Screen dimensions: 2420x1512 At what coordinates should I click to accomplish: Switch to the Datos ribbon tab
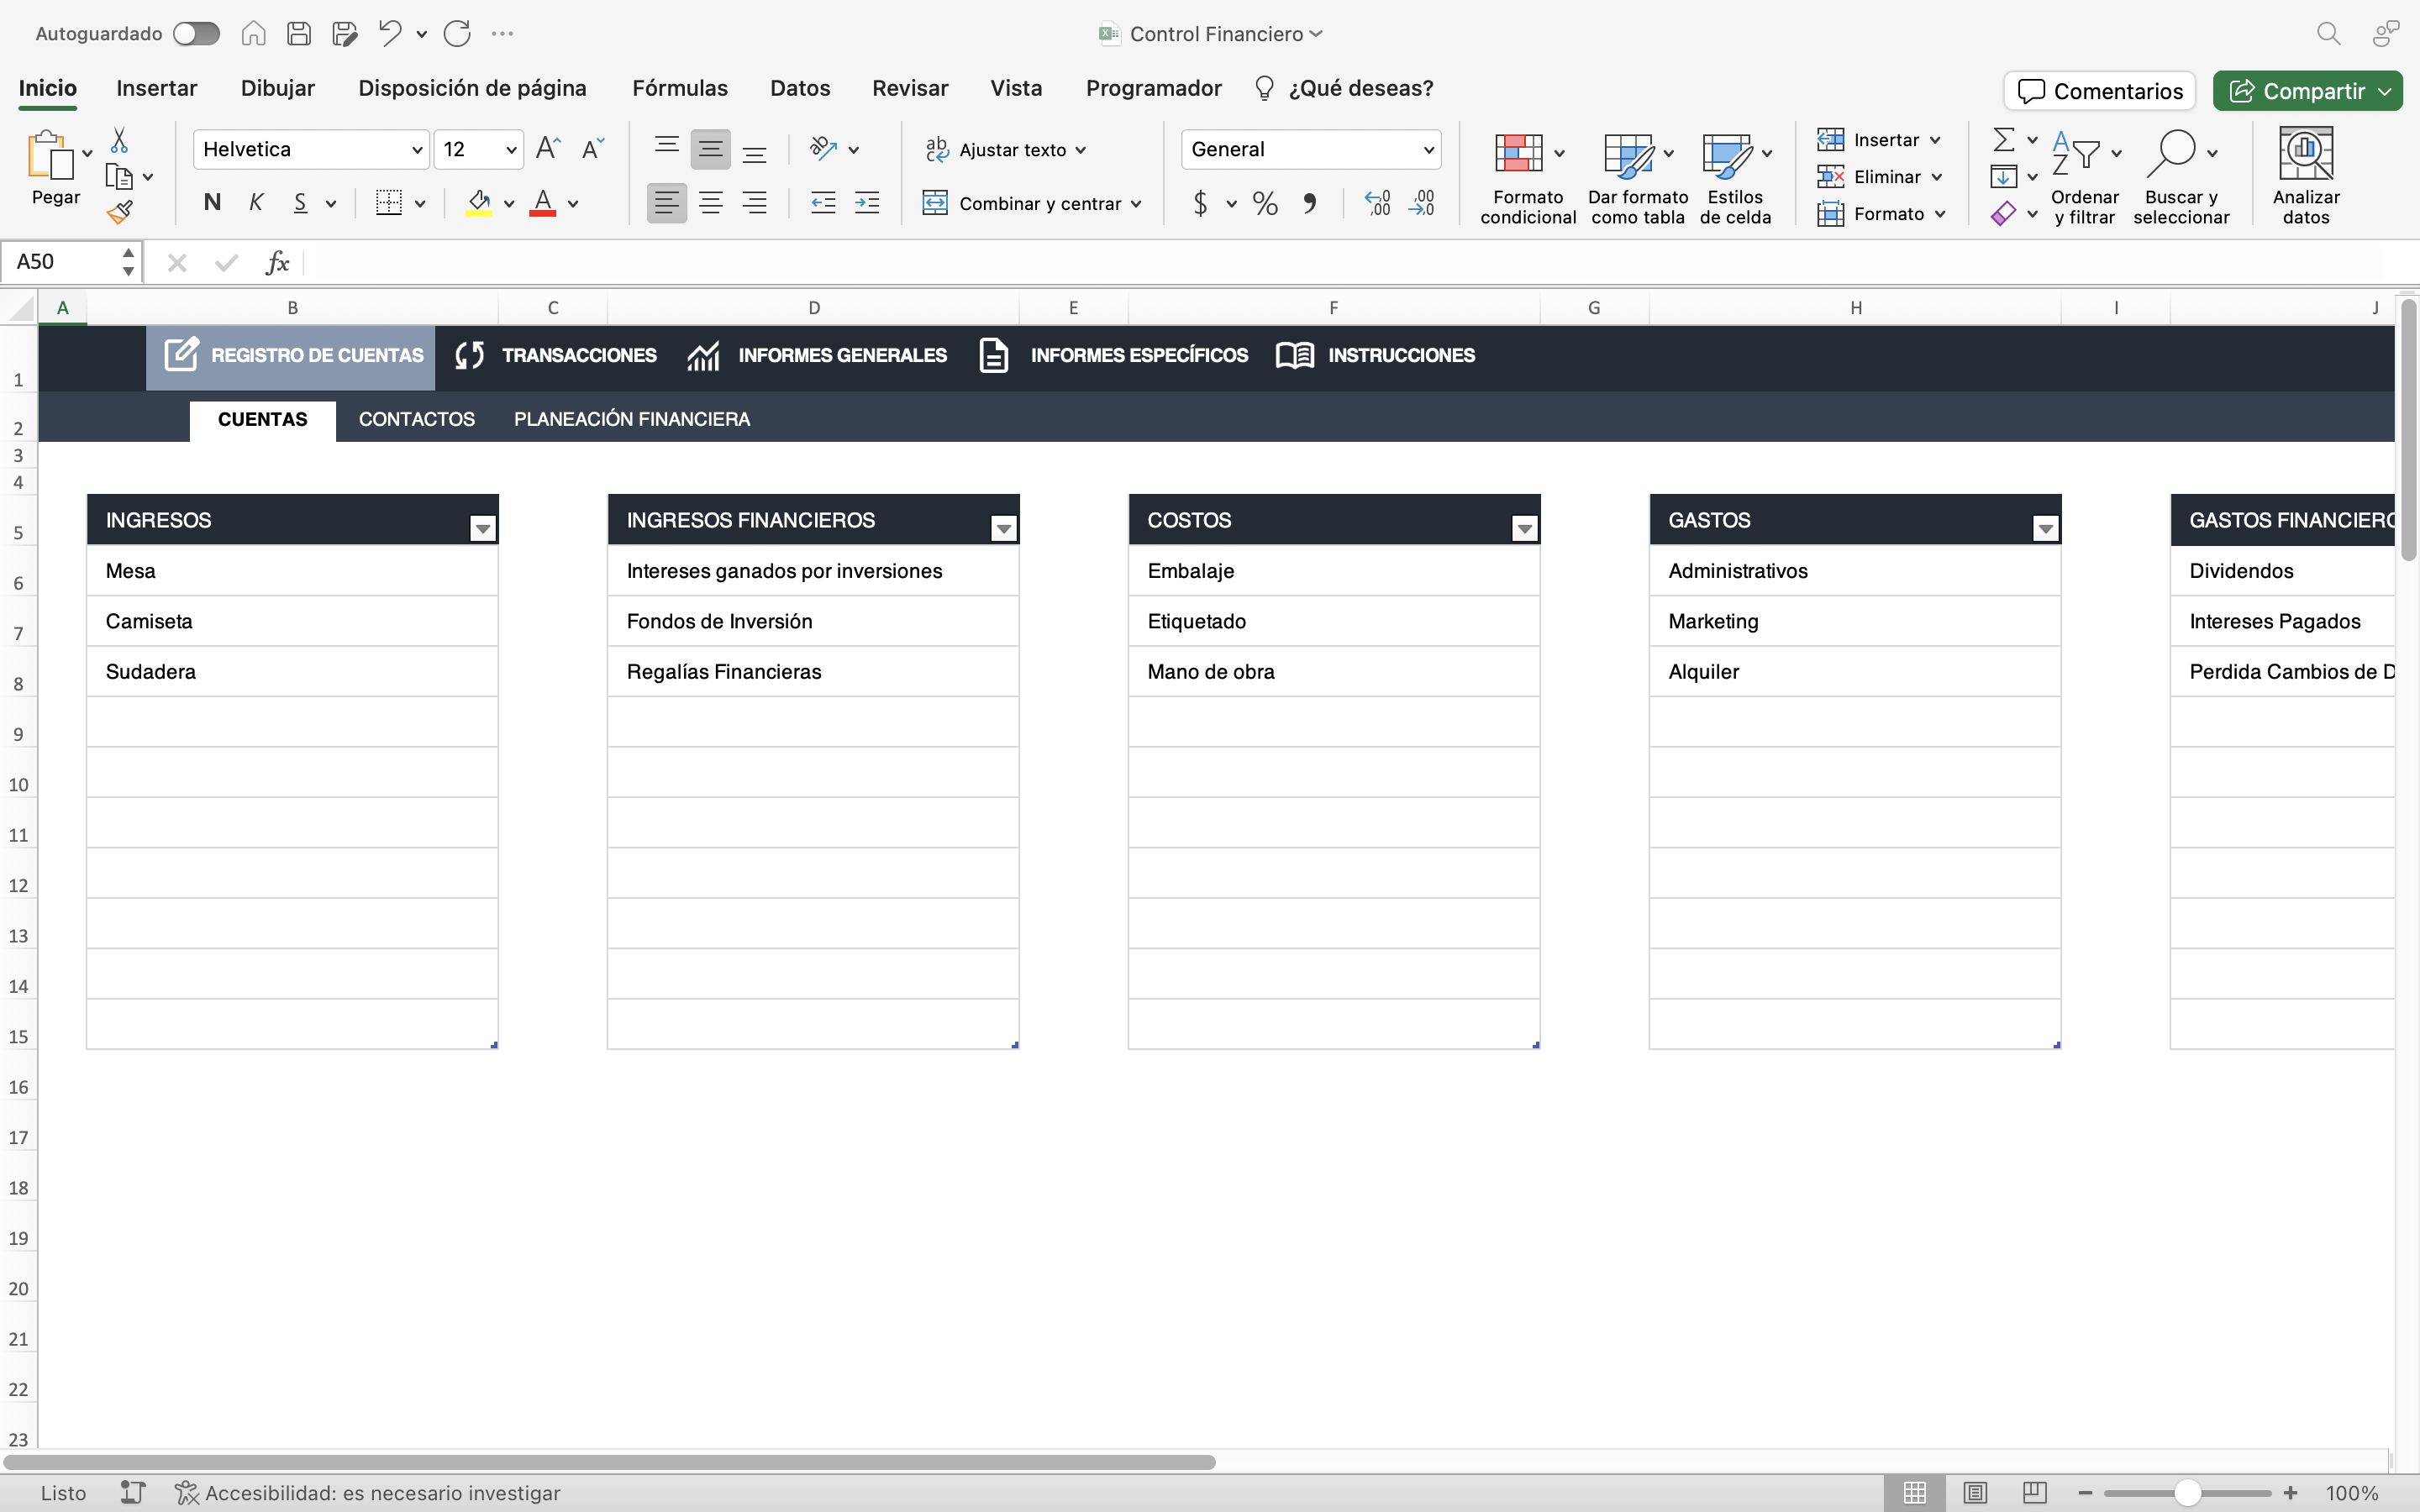click(x=800, y=88)
